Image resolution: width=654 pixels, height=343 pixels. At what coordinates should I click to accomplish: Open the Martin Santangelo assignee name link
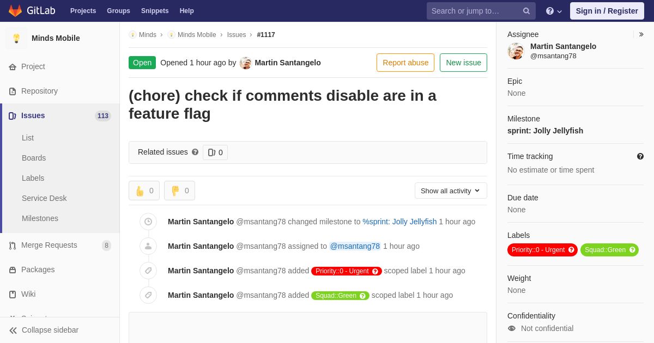563,46
